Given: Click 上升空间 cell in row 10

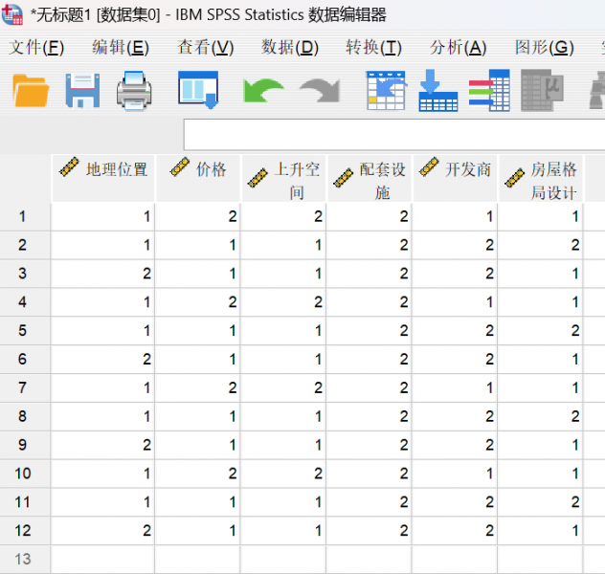Looking at the screenshot, I should 283,474.
